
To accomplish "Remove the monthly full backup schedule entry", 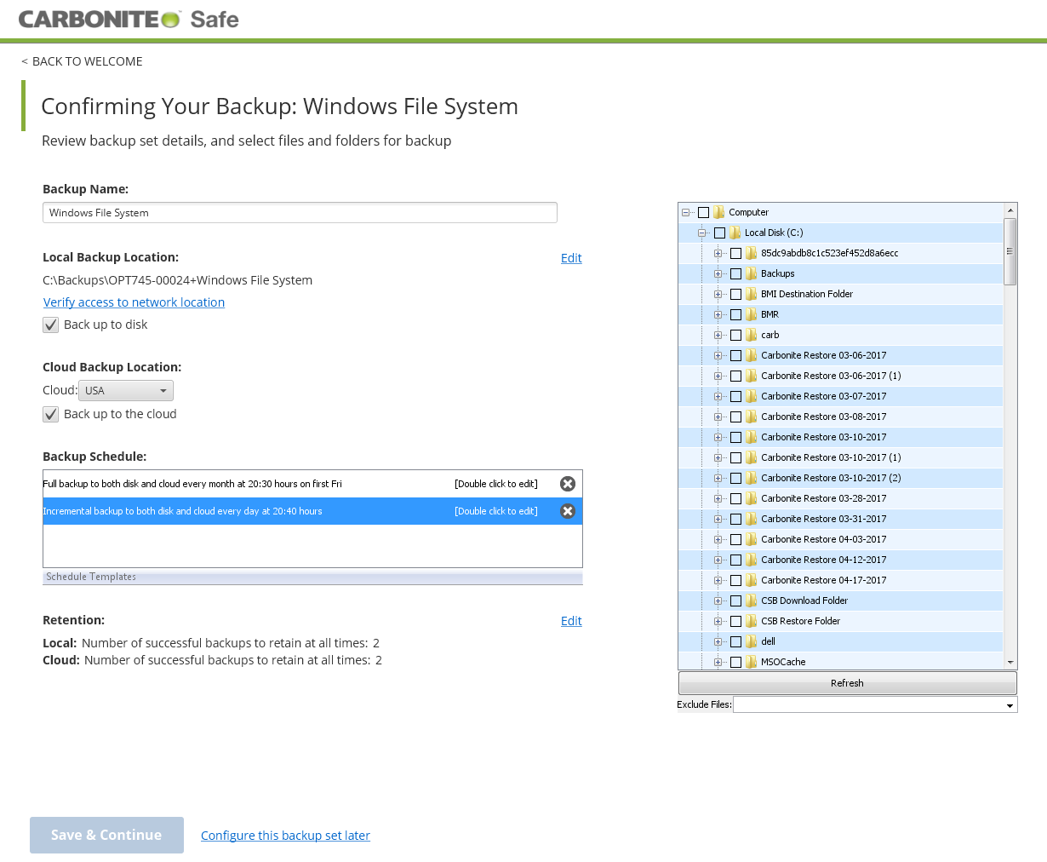I will (568, 483).
